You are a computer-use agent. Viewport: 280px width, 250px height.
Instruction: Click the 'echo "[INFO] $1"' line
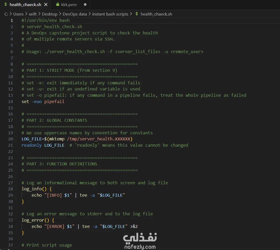78,195
